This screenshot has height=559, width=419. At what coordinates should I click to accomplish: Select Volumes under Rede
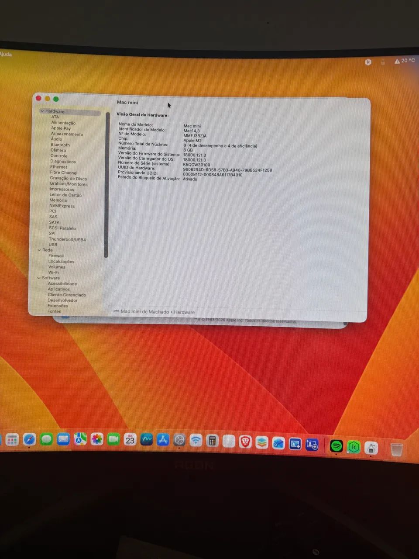[x=56, y=267]
